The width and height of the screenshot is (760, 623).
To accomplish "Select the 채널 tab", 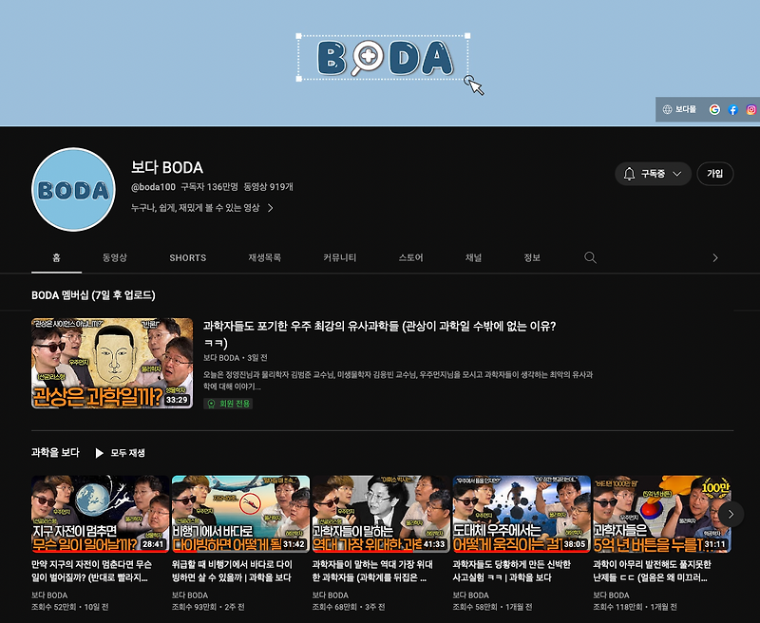I will pyautogui.click(x=473, y=257).
